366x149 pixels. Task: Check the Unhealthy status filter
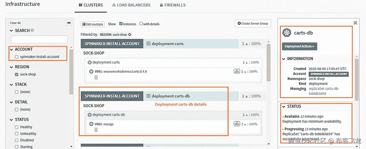[17, 134]
